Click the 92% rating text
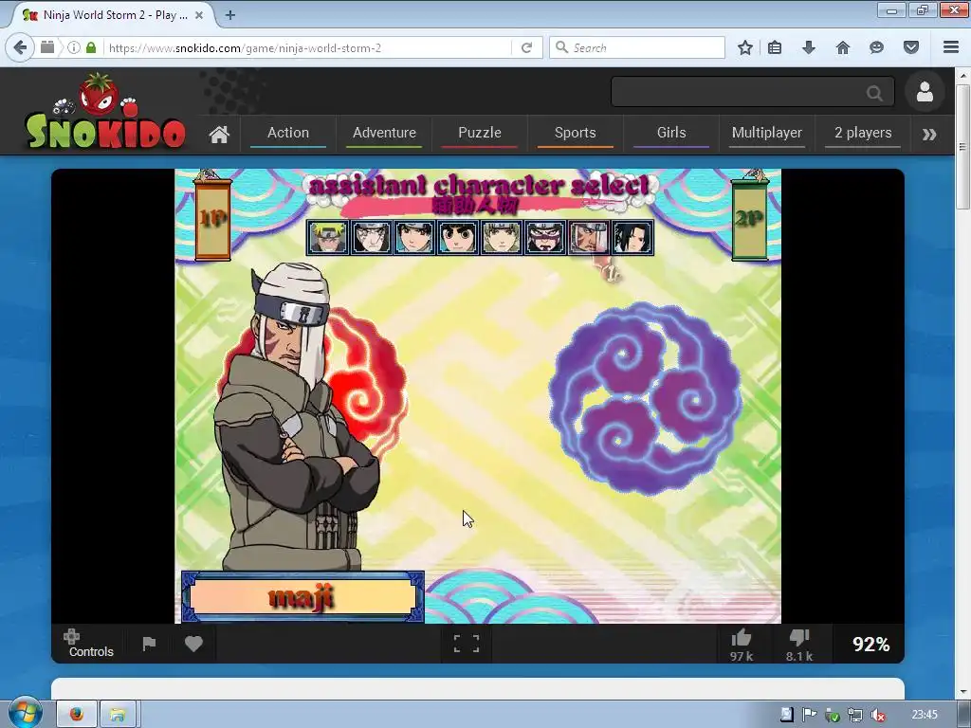The width and height of the screenshot is (971, 728). [870, 645]
